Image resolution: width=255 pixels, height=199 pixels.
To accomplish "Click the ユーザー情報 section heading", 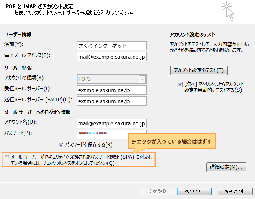I will [x=18, y=34].
